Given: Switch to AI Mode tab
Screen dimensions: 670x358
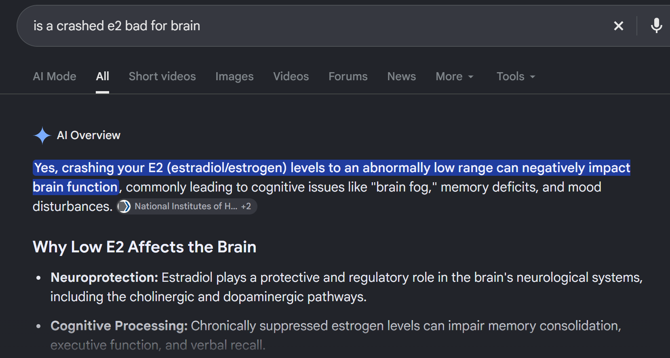Looking at the screenshot, I should tap(55, 77).
